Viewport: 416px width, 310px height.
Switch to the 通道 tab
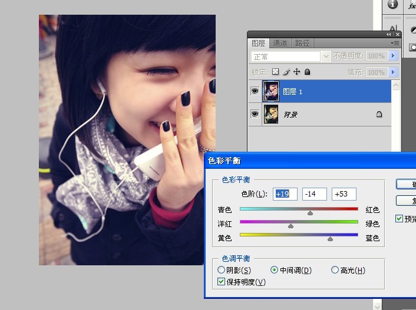pyautogui.click(x=280, y=44)
